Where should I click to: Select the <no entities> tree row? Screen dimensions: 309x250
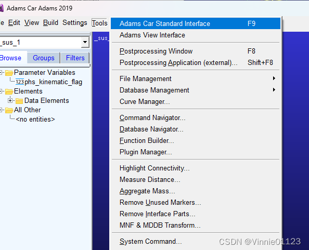pyautogui.click(x=35, y=120)
